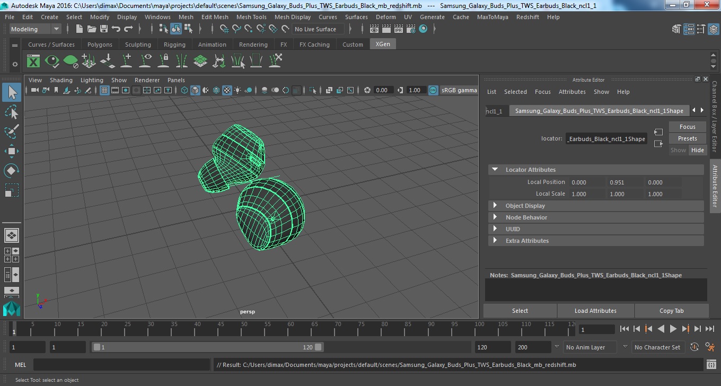Toggle smooth shade all in viewport
The width and height of the screenshot is (721, 386).
[x=195, y=90]
